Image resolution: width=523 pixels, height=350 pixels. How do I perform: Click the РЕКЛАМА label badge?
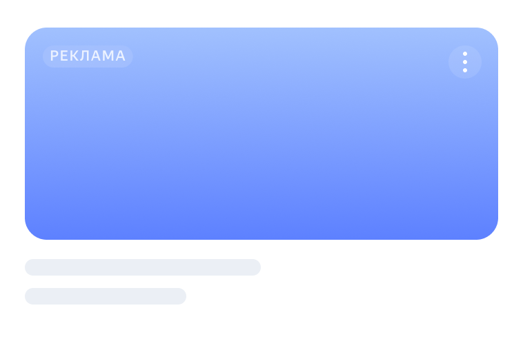click(x=88, y=56)
